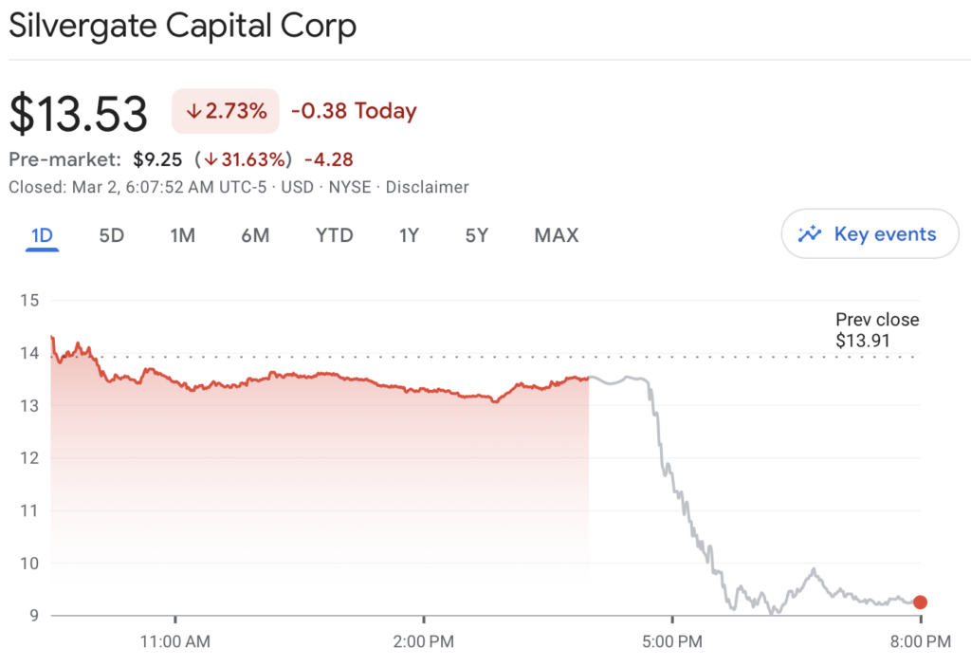The width and height of the screenshot is (971, 667).
Task: Select the 1Y range tab
Action: click(409, 235)
